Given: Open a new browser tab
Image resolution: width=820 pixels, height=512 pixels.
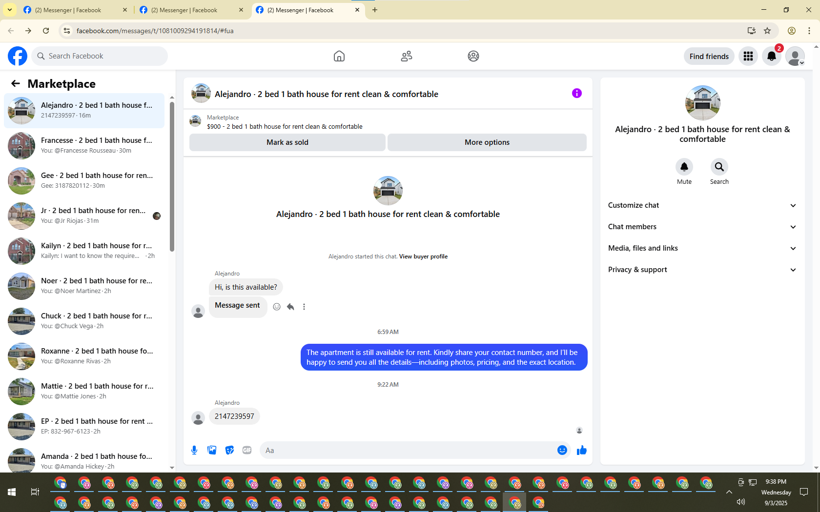Looking at the screenshot, I should pos(375,10).
